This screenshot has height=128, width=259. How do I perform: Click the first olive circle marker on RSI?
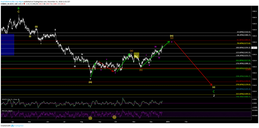click(90, 118)
